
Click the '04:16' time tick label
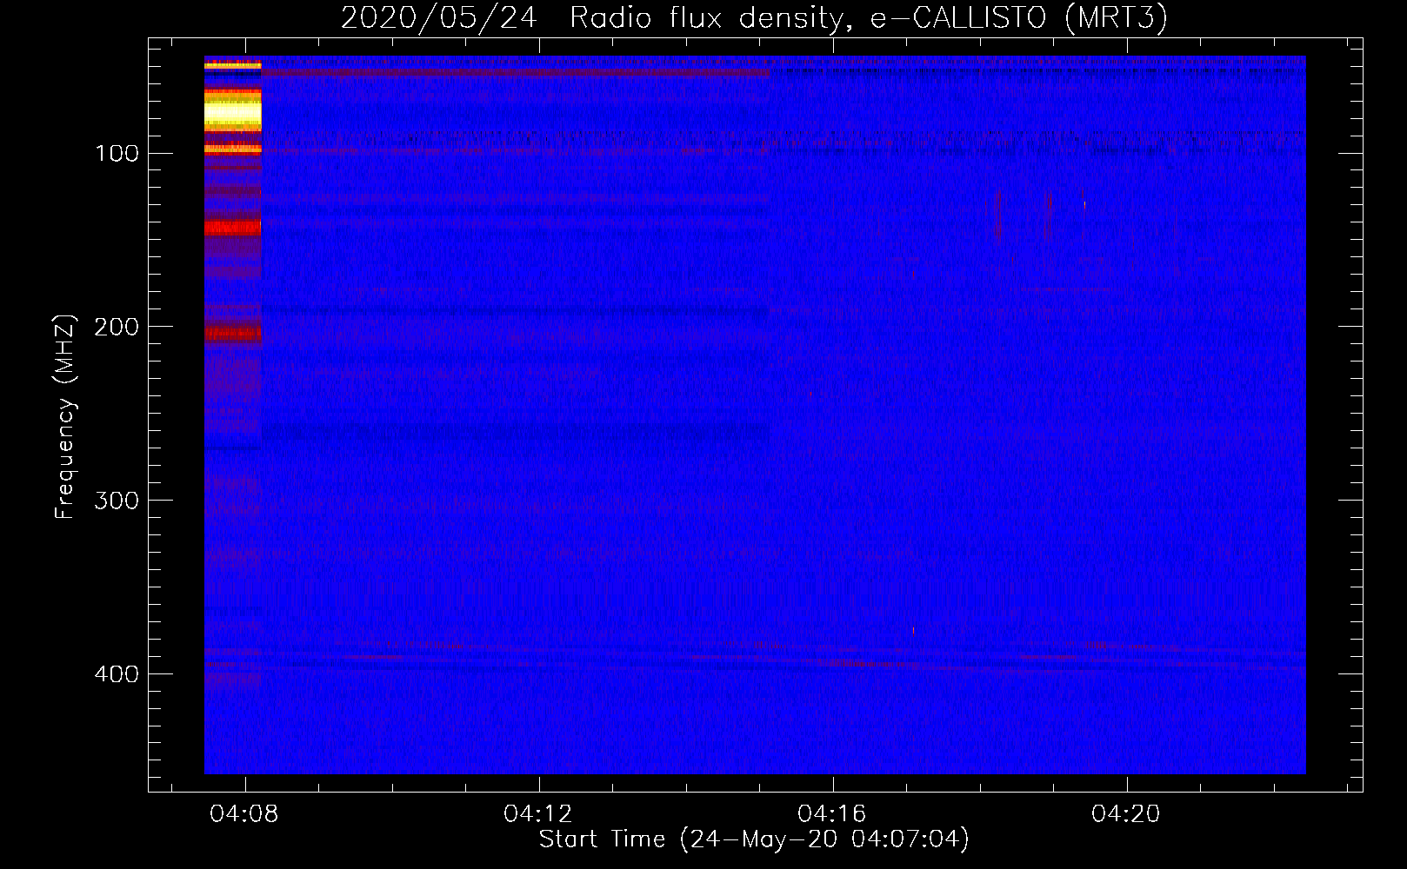tap(832, 814)
